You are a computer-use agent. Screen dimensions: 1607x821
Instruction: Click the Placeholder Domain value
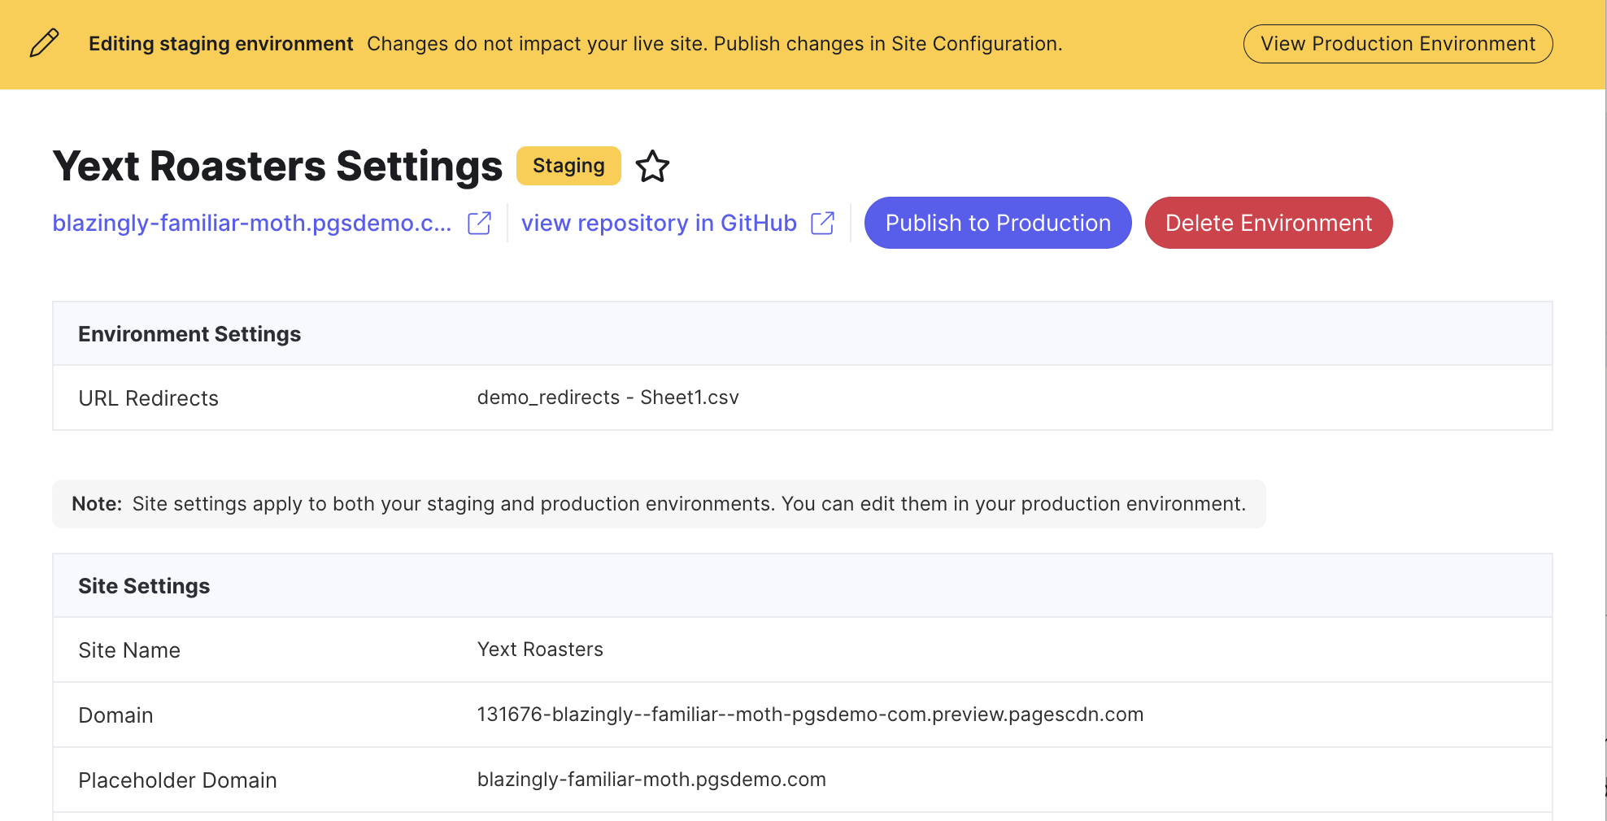tap(651, 780)
